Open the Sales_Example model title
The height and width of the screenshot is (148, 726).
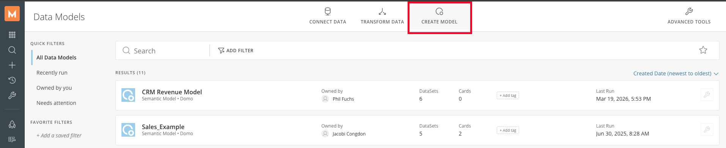tap(163, 127)
